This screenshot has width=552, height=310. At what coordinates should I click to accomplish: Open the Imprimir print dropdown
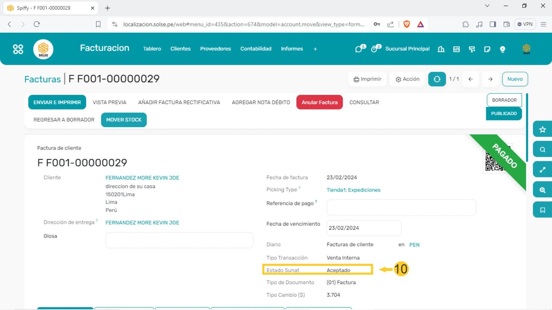[367, 79]
